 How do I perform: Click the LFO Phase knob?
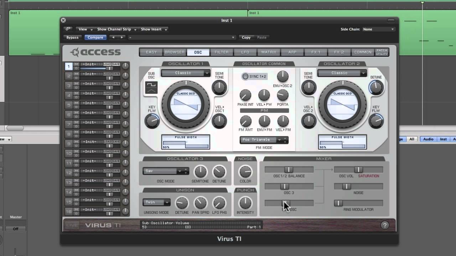coord(219,203)
